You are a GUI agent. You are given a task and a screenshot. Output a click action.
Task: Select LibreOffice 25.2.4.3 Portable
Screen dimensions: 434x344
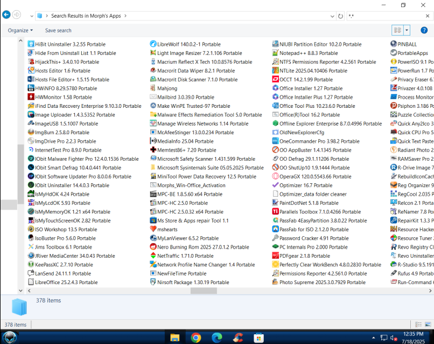(66, 282)
